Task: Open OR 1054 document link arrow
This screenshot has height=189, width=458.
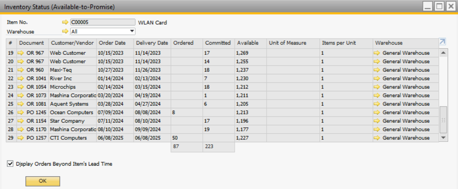Action: [x=21, y=87]
